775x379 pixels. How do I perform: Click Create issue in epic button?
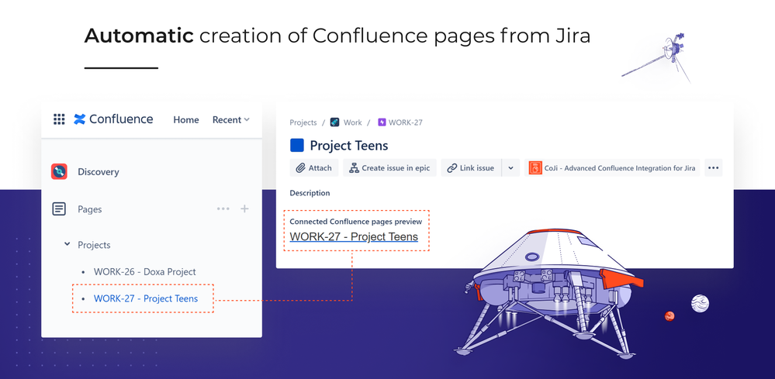coord(390,167)
